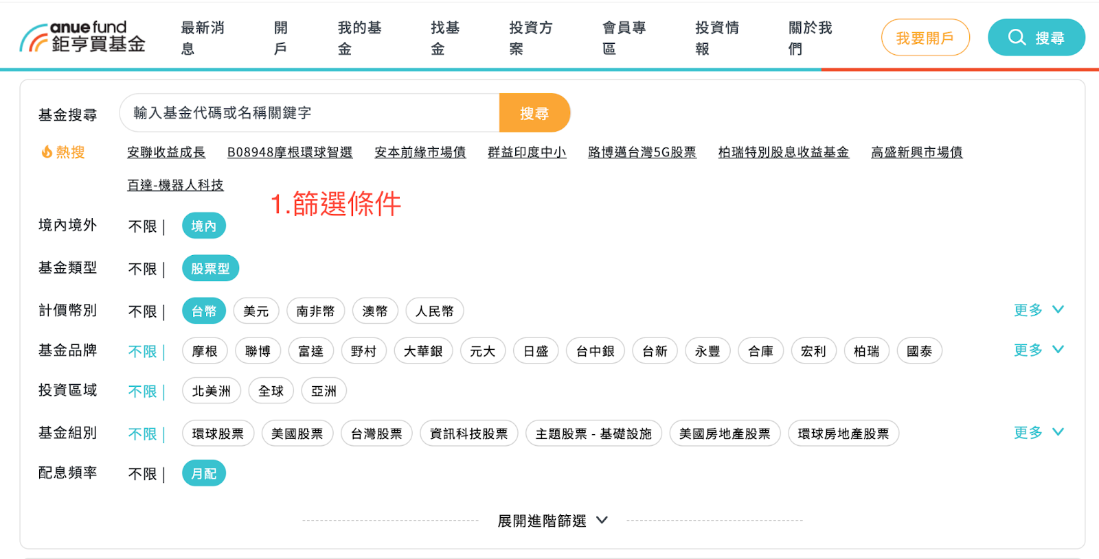Click the fund keyword search input field
This screenshot has height=559, width=1099.
pos(310,112)
